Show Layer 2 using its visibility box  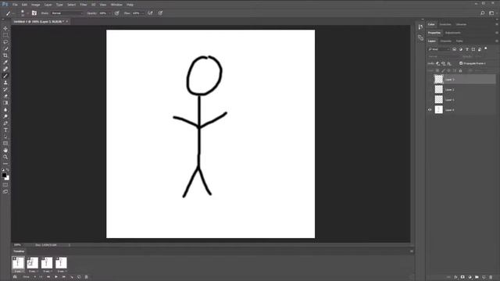[x=430, y=90]
